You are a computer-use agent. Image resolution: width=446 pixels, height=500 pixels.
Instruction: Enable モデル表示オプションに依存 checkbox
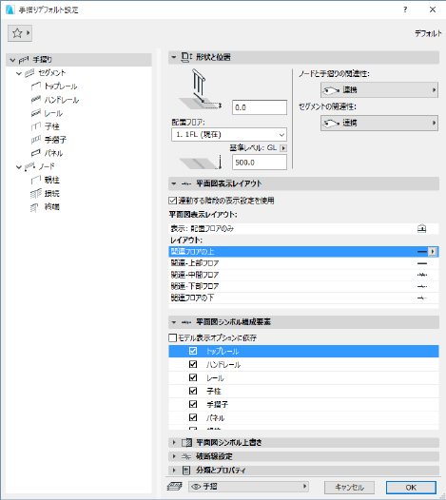(x=172, y=337)
